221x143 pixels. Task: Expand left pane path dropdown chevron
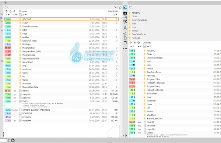[116, 7]
